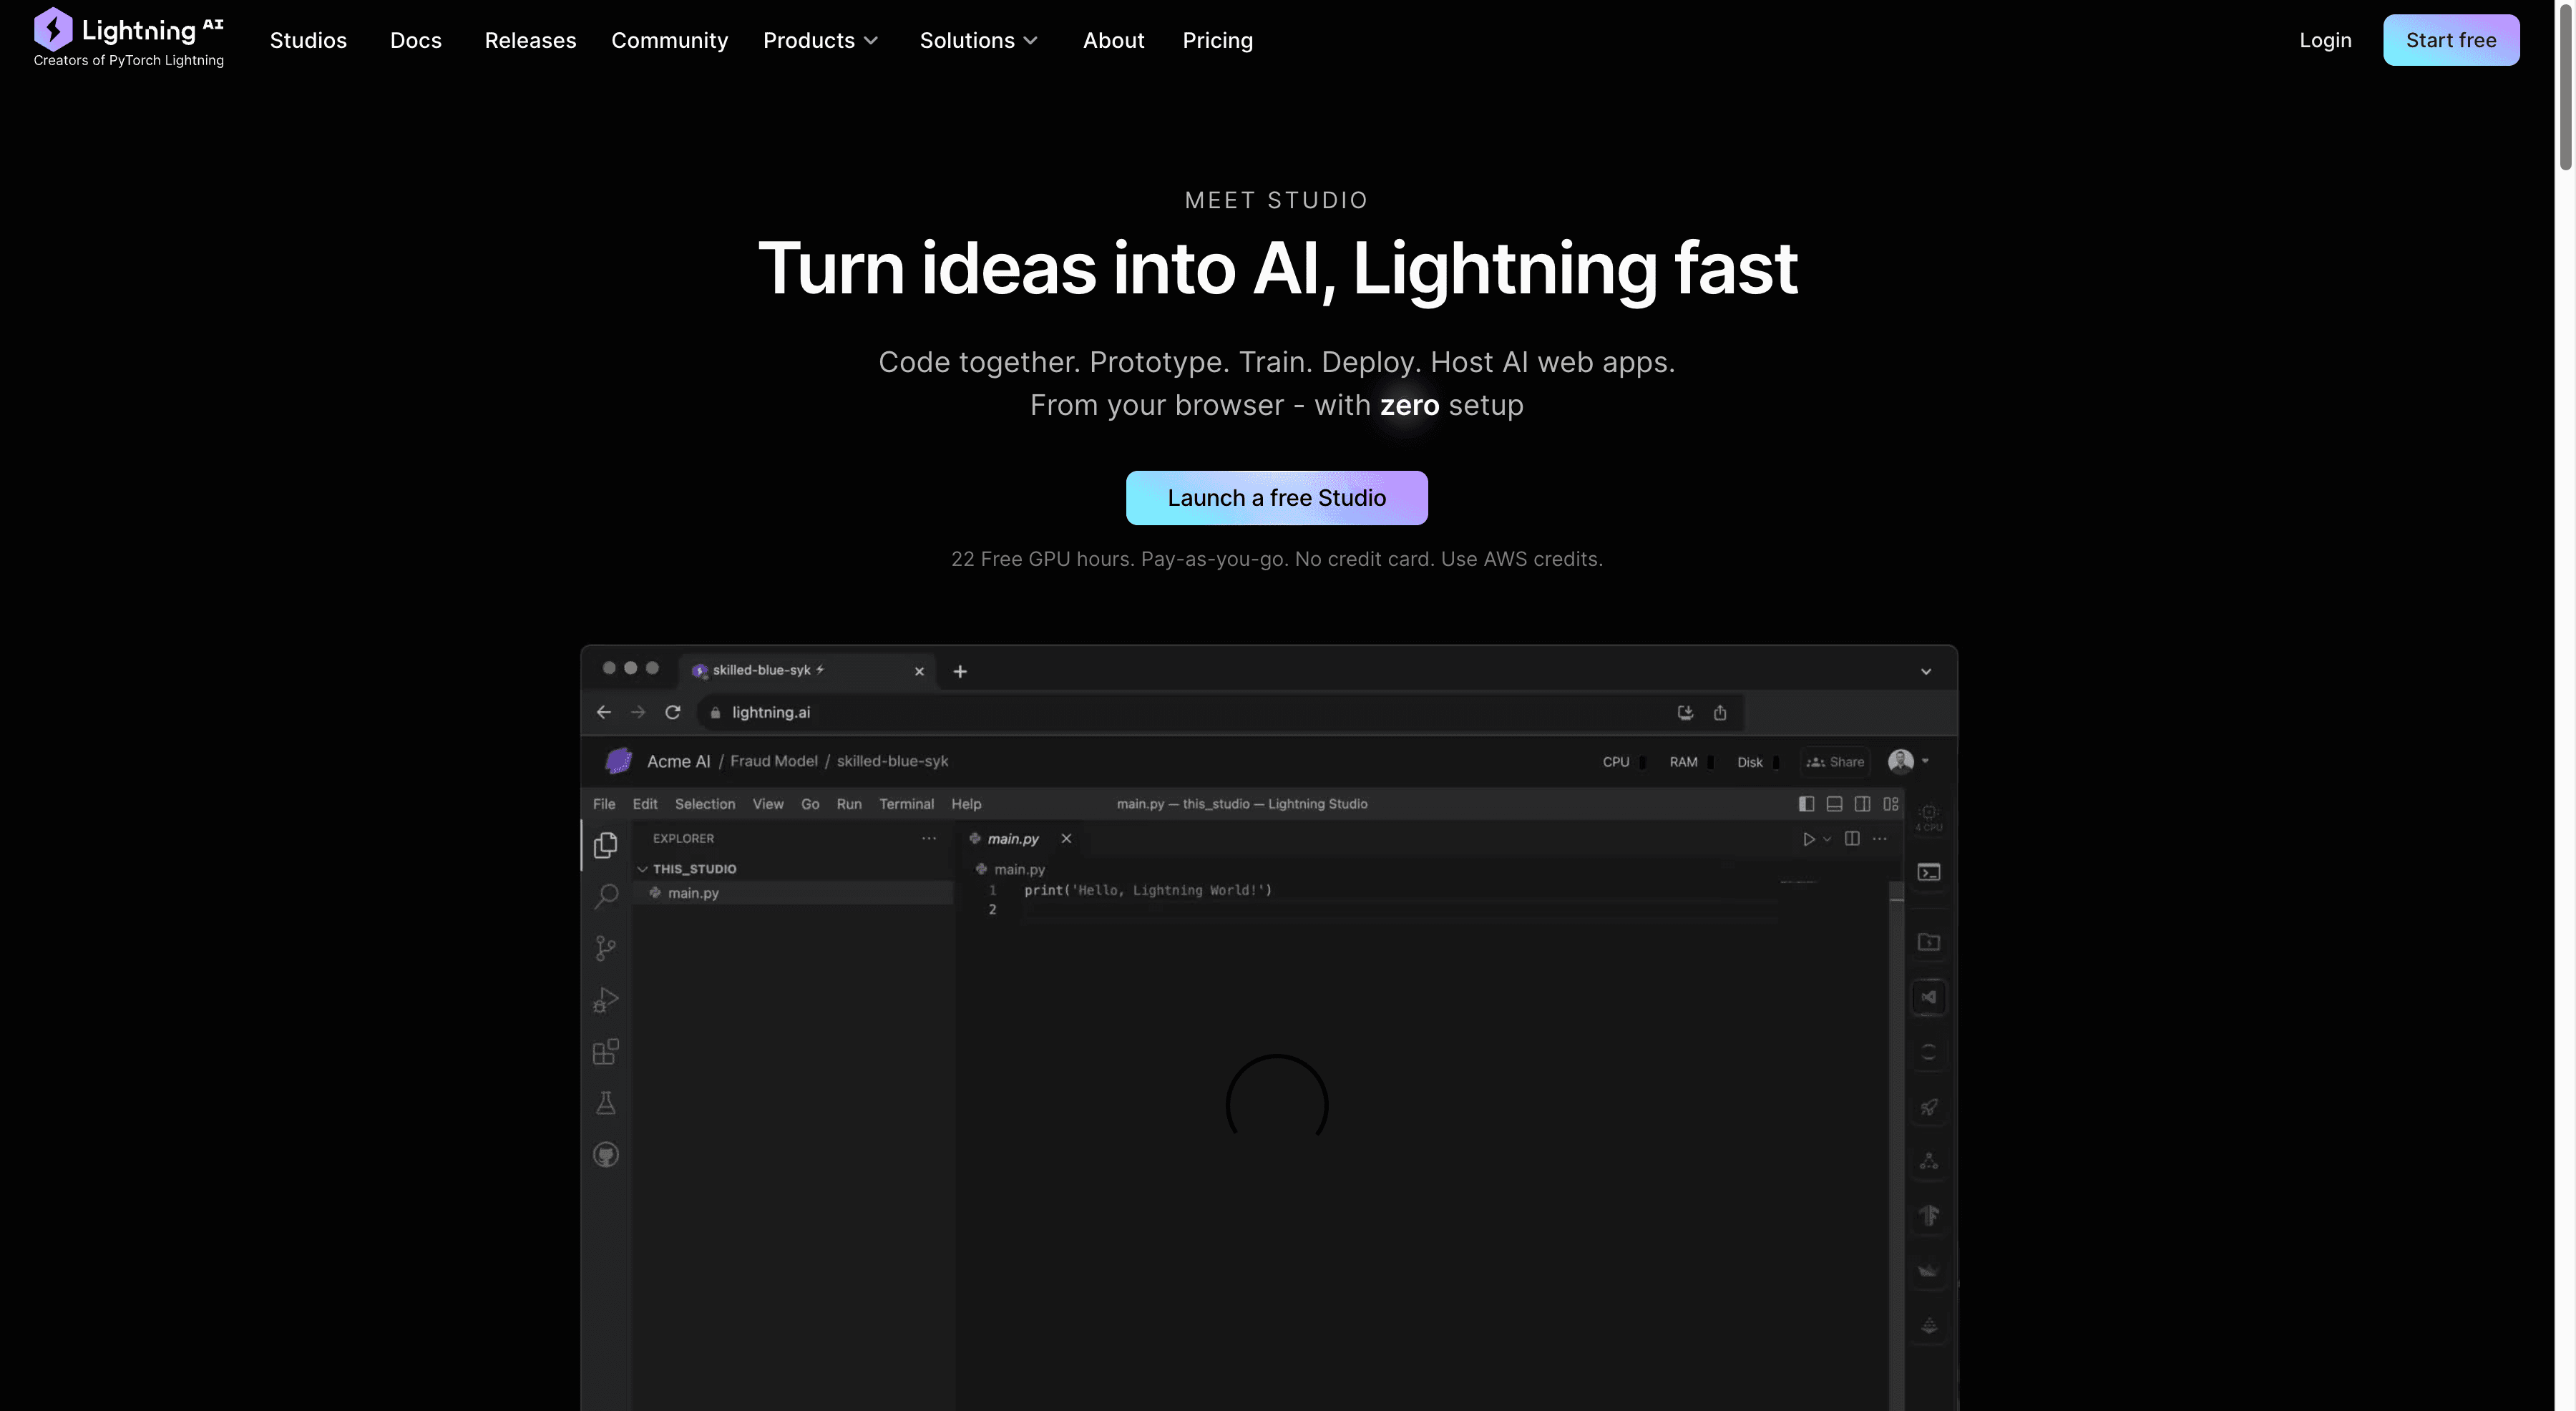Click the main.py file in Explorer
Image resolution: width=2576 pixels, height=1411 pixels.
click(x=693, y=892)
